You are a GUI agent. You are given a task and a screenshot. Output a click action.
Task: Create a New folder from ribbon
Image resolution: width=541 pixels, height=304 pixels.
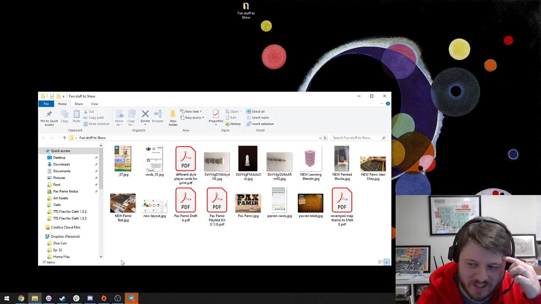(173, 118)
